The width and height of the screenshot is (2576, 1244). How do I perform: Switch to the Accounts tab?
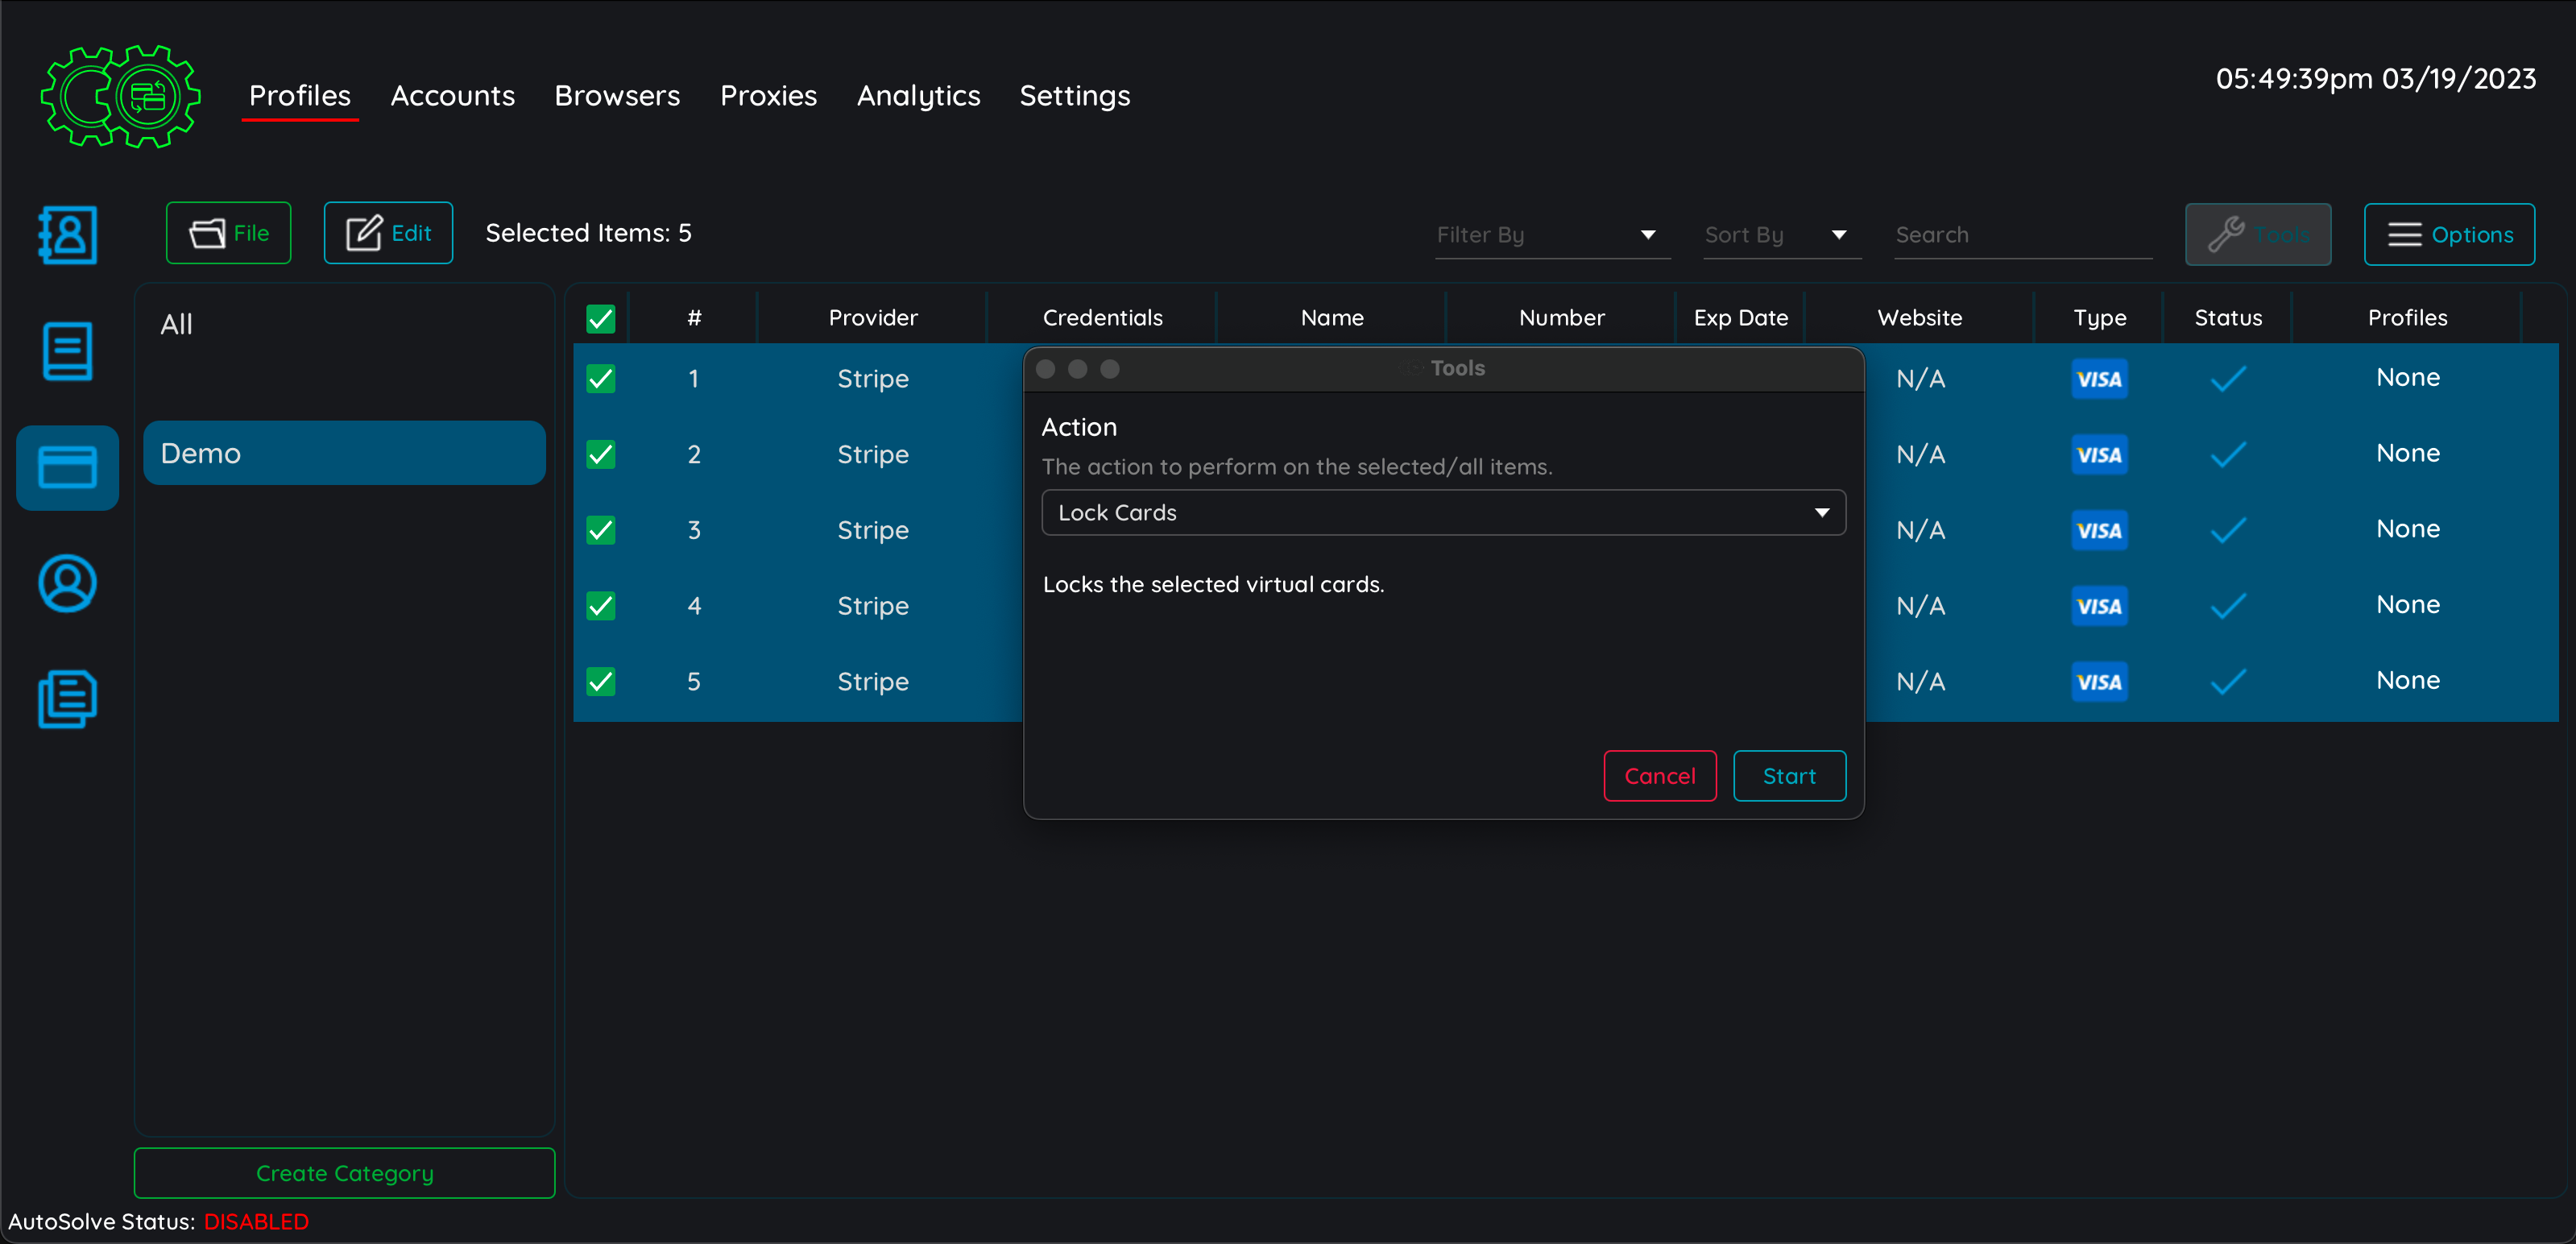(x=452, y=96)
